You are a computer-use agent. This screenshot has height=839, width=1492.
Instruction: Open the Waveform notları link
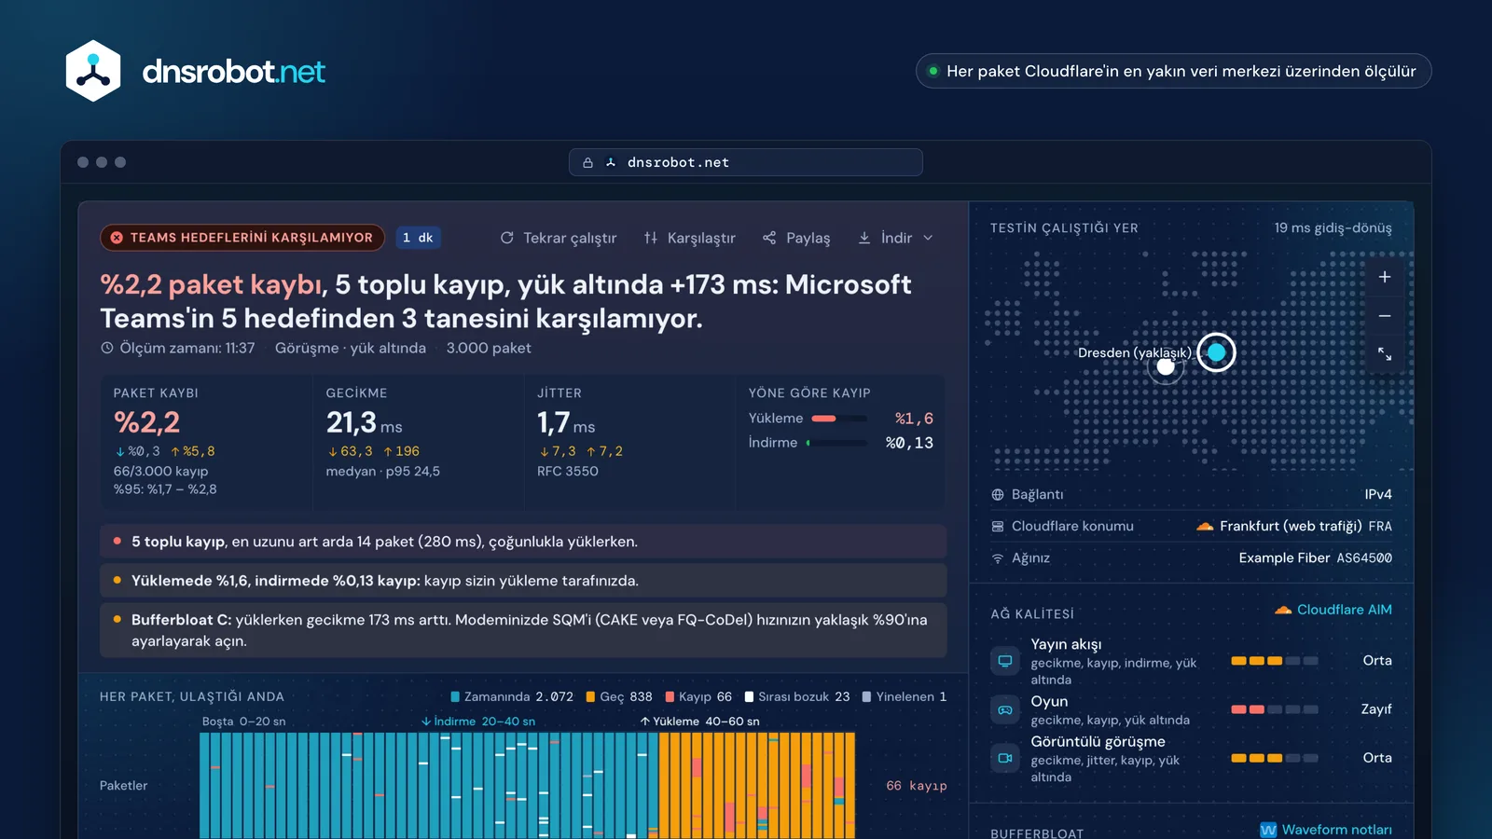click(1326, 830)
